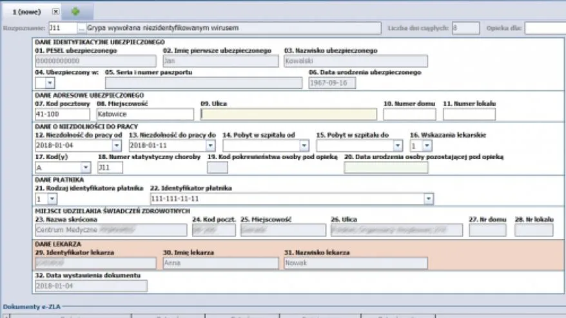Click the Nazwa skrócona field
This screenshot has width=566, height=318.
tap(111, 230)
